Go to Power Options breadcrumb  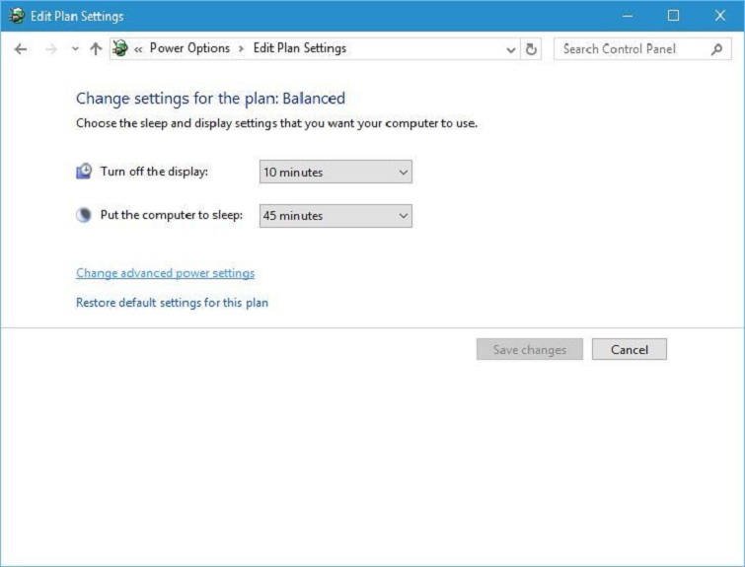pyautogui.click(x=189, y=48)
